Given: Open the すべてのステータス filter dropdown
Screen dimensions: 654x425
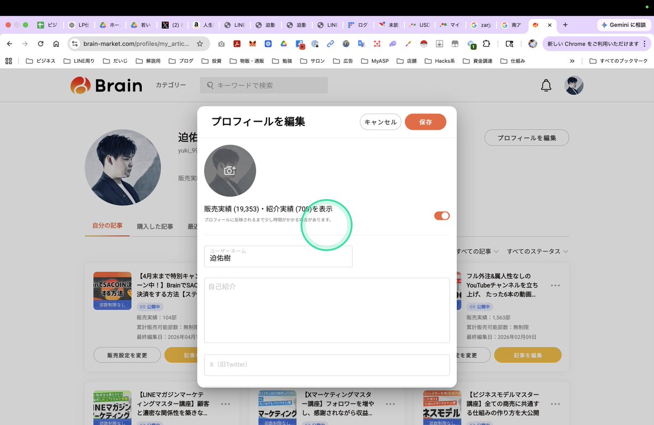Looking at the screenshot, I should (x=537, y=252).
